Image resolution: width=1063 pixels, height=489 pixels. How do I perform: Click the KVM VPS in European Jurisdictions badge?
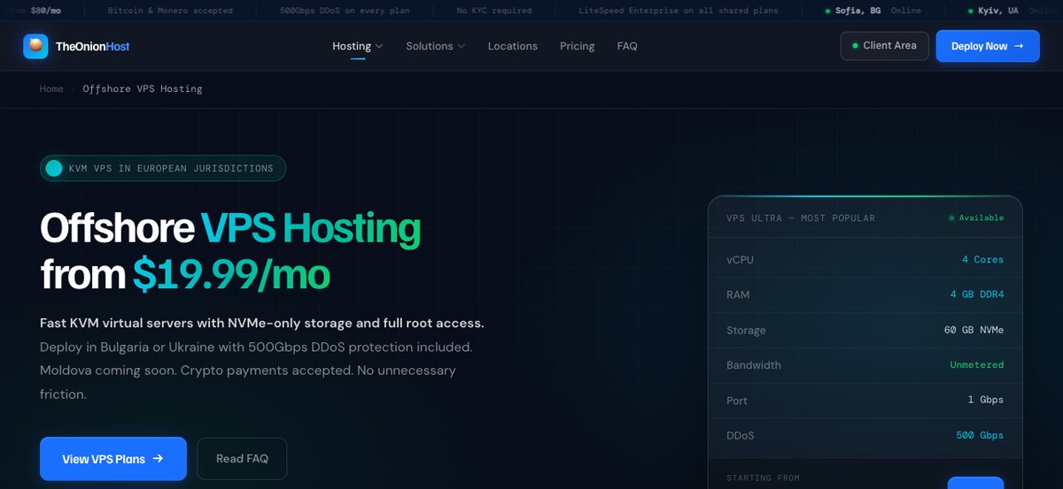pos(163,168)
